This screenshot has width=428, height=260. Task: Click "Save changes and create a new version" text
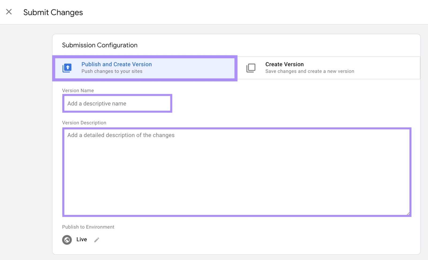pyautogui.click(x=309, y=72)
